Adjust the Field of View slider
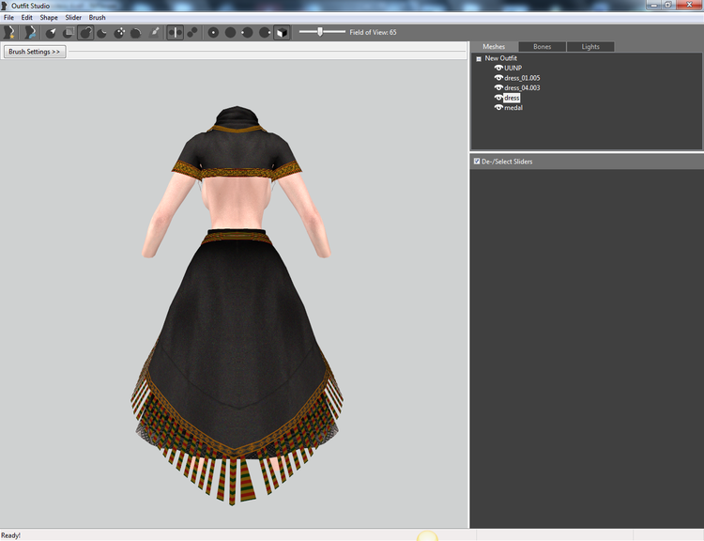 tap(322, 32)
